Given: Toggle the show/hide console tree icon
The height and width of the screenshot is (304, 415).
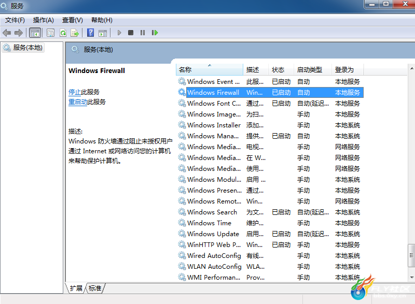Looking at the screenshot, I should pyautogui.click(x=35, y=33).
